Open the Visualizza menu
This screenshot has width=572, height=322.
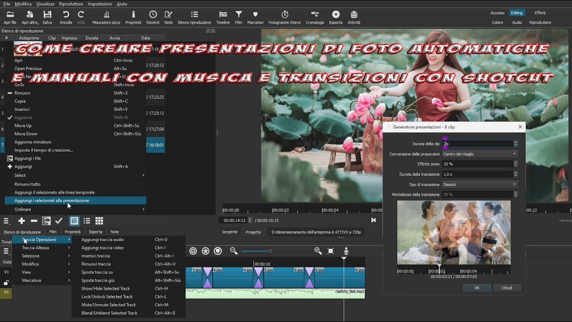(45, 4)
